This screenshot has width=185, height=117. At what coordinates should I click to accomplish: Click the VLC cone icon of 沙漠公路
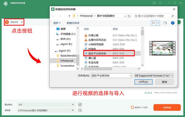point(86,35)
